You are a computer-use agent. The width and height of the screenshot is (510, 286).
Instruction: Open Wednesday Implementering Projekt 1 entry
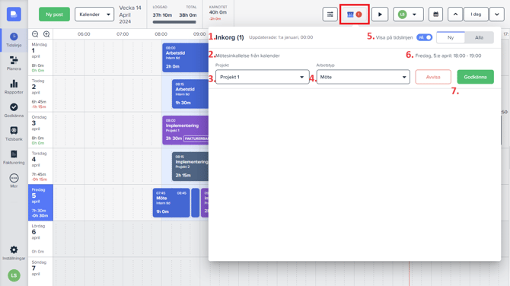[186, 130]
